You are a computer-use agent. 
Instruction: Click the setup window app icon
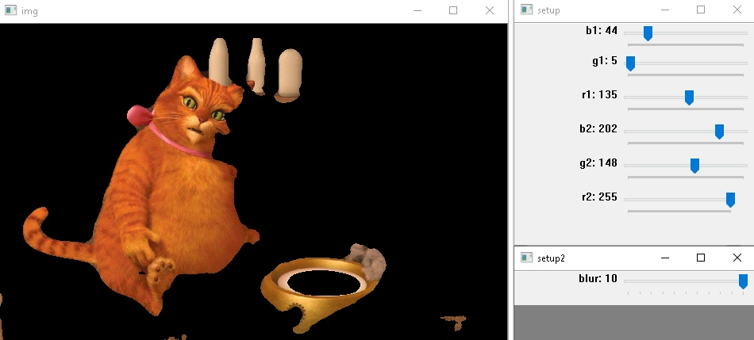tap(526, 10)
